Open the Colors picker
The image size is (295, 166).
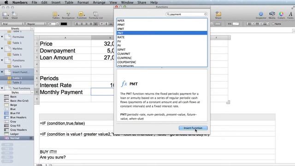[x=281, y=15]
